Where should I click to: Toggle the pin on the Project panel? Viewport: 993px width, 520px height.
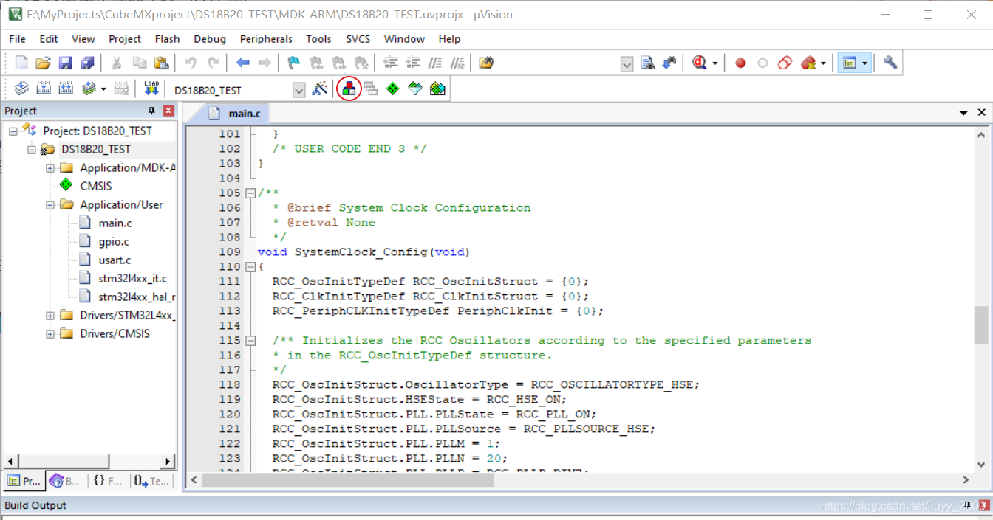(x=152, y=111)
